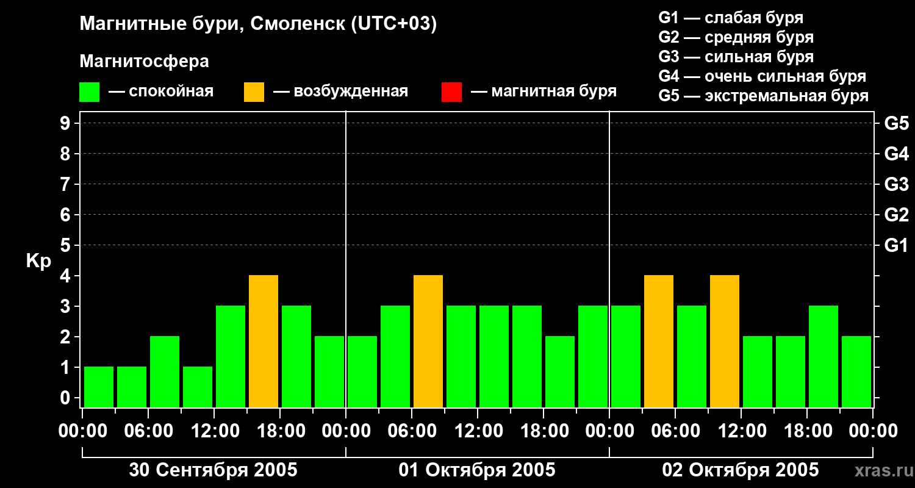Viewport: 915px width, 488px height.
Task: Click the red 'магнитная буря' legend swatch
Action: point(451,92)
